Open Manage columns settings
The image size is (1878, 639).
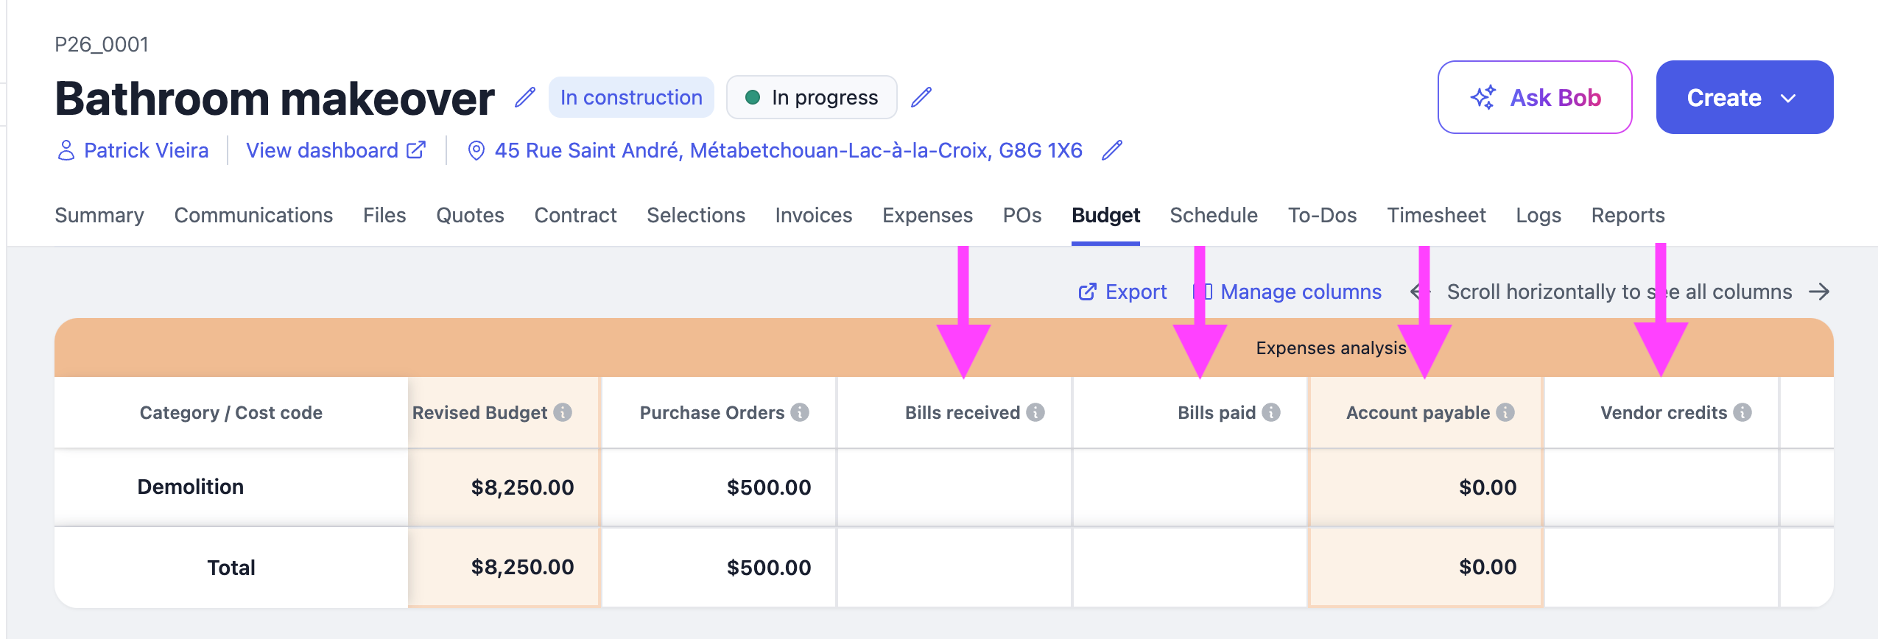tap(1288, 292)
